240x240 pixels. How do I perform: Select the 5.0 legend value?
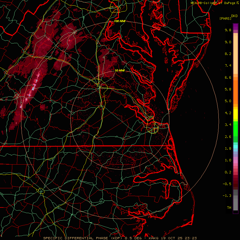point(228,101)
